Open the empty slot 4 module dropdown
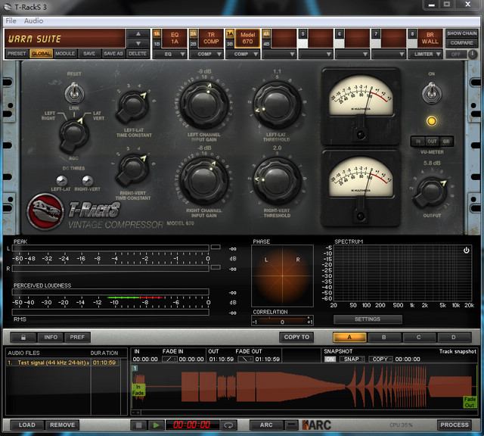The image size is (484, 436). (279, 54)
